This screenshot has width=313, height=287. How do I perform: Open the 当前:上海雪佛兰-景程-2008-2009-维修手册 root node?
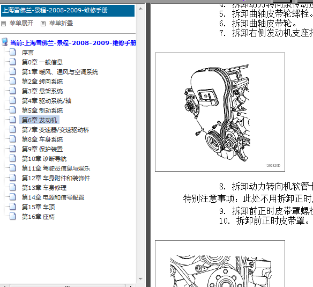pos(73,43)
